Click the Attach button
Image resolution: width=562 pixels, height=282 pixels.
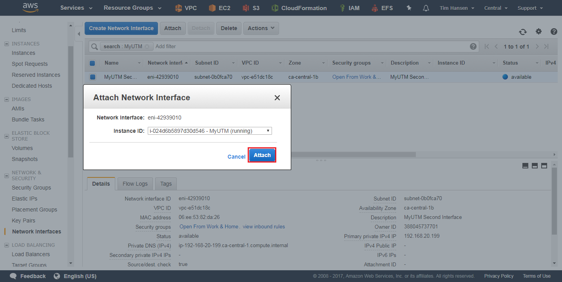[262, 155]
